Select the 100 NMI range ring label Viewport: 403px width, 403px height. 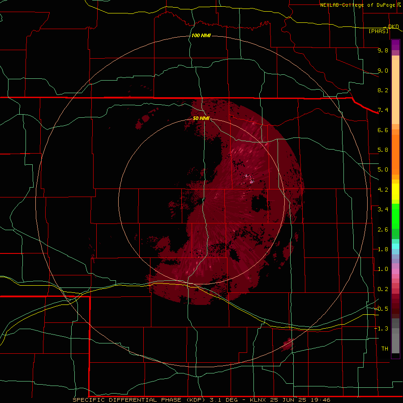point(201,35)
